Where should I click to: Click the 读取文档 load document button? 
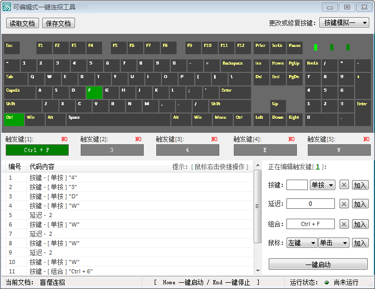point(22,23)
